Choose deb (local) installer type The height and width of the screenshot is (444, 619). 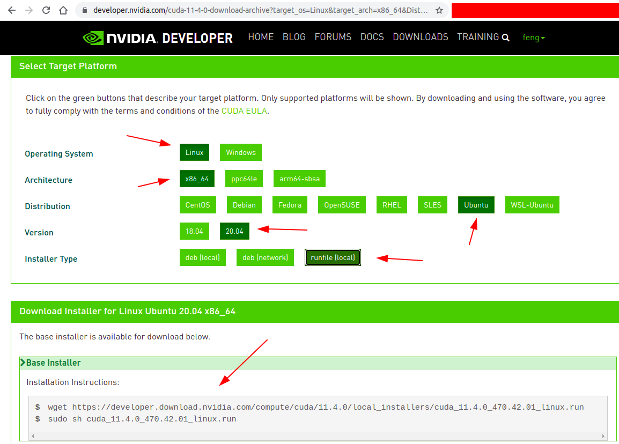pos(203,257)
